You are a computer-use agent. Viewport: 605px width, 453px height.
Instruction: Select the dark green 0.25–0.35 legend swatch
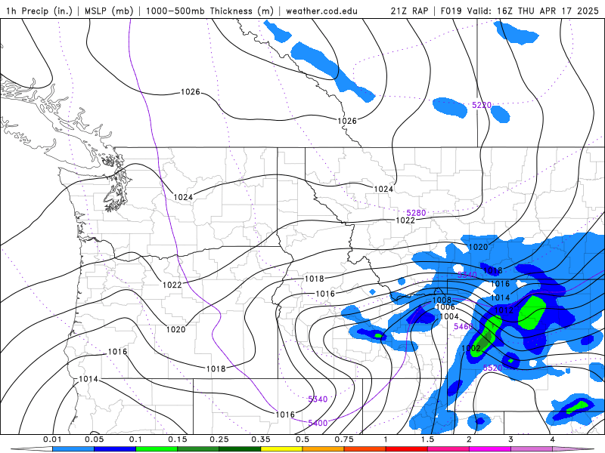tap(240, 449)
